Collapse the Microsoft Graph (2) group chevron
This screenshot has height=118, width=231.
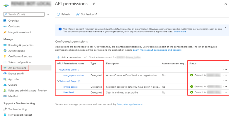coord(59,81)
